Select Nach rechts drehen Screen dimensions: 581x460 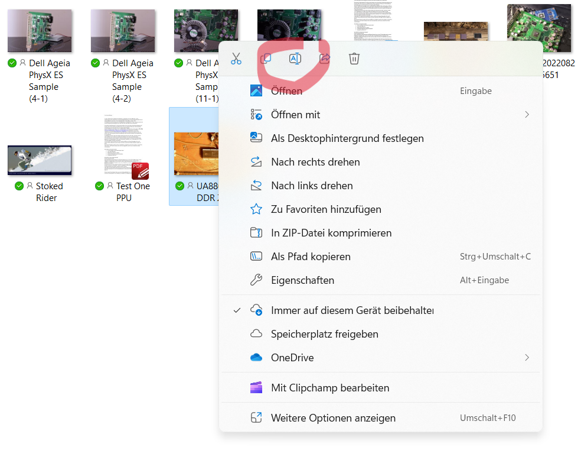click(x=381, y=162)
